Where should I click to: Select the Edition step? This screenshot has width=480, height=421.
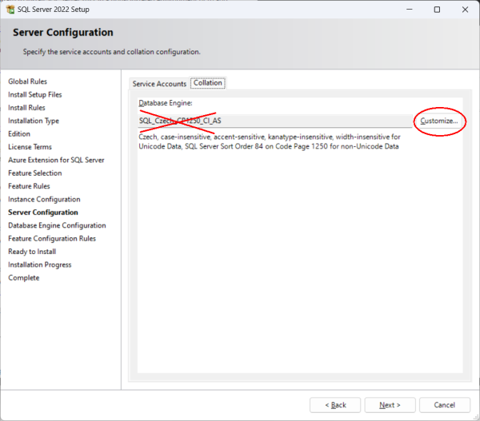point(19,134)
